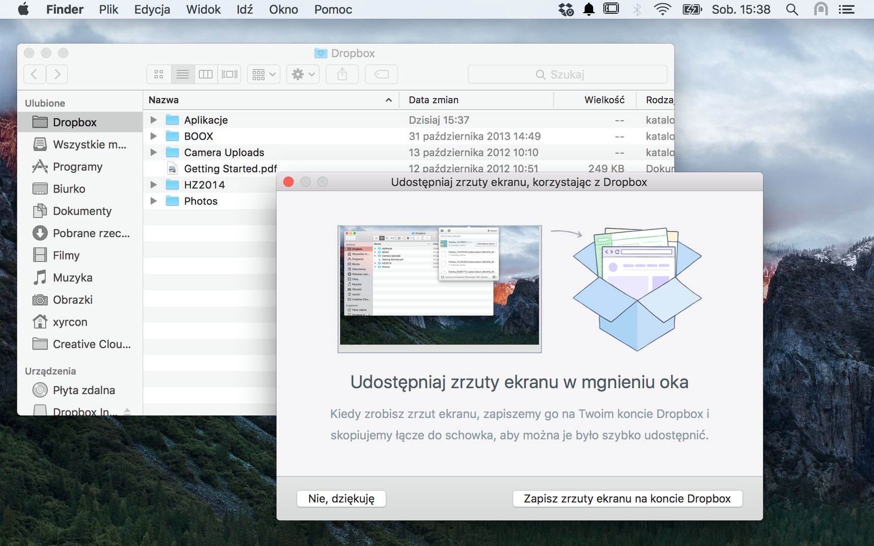Expand the Photos folder
Image resolution: width=874 pixels, height=546 pixels.
pyautogui.click(x=153, y=201)
